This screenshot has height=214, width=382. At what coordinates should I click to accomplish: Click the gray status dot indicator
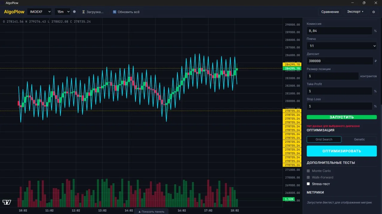coord(74,12)
